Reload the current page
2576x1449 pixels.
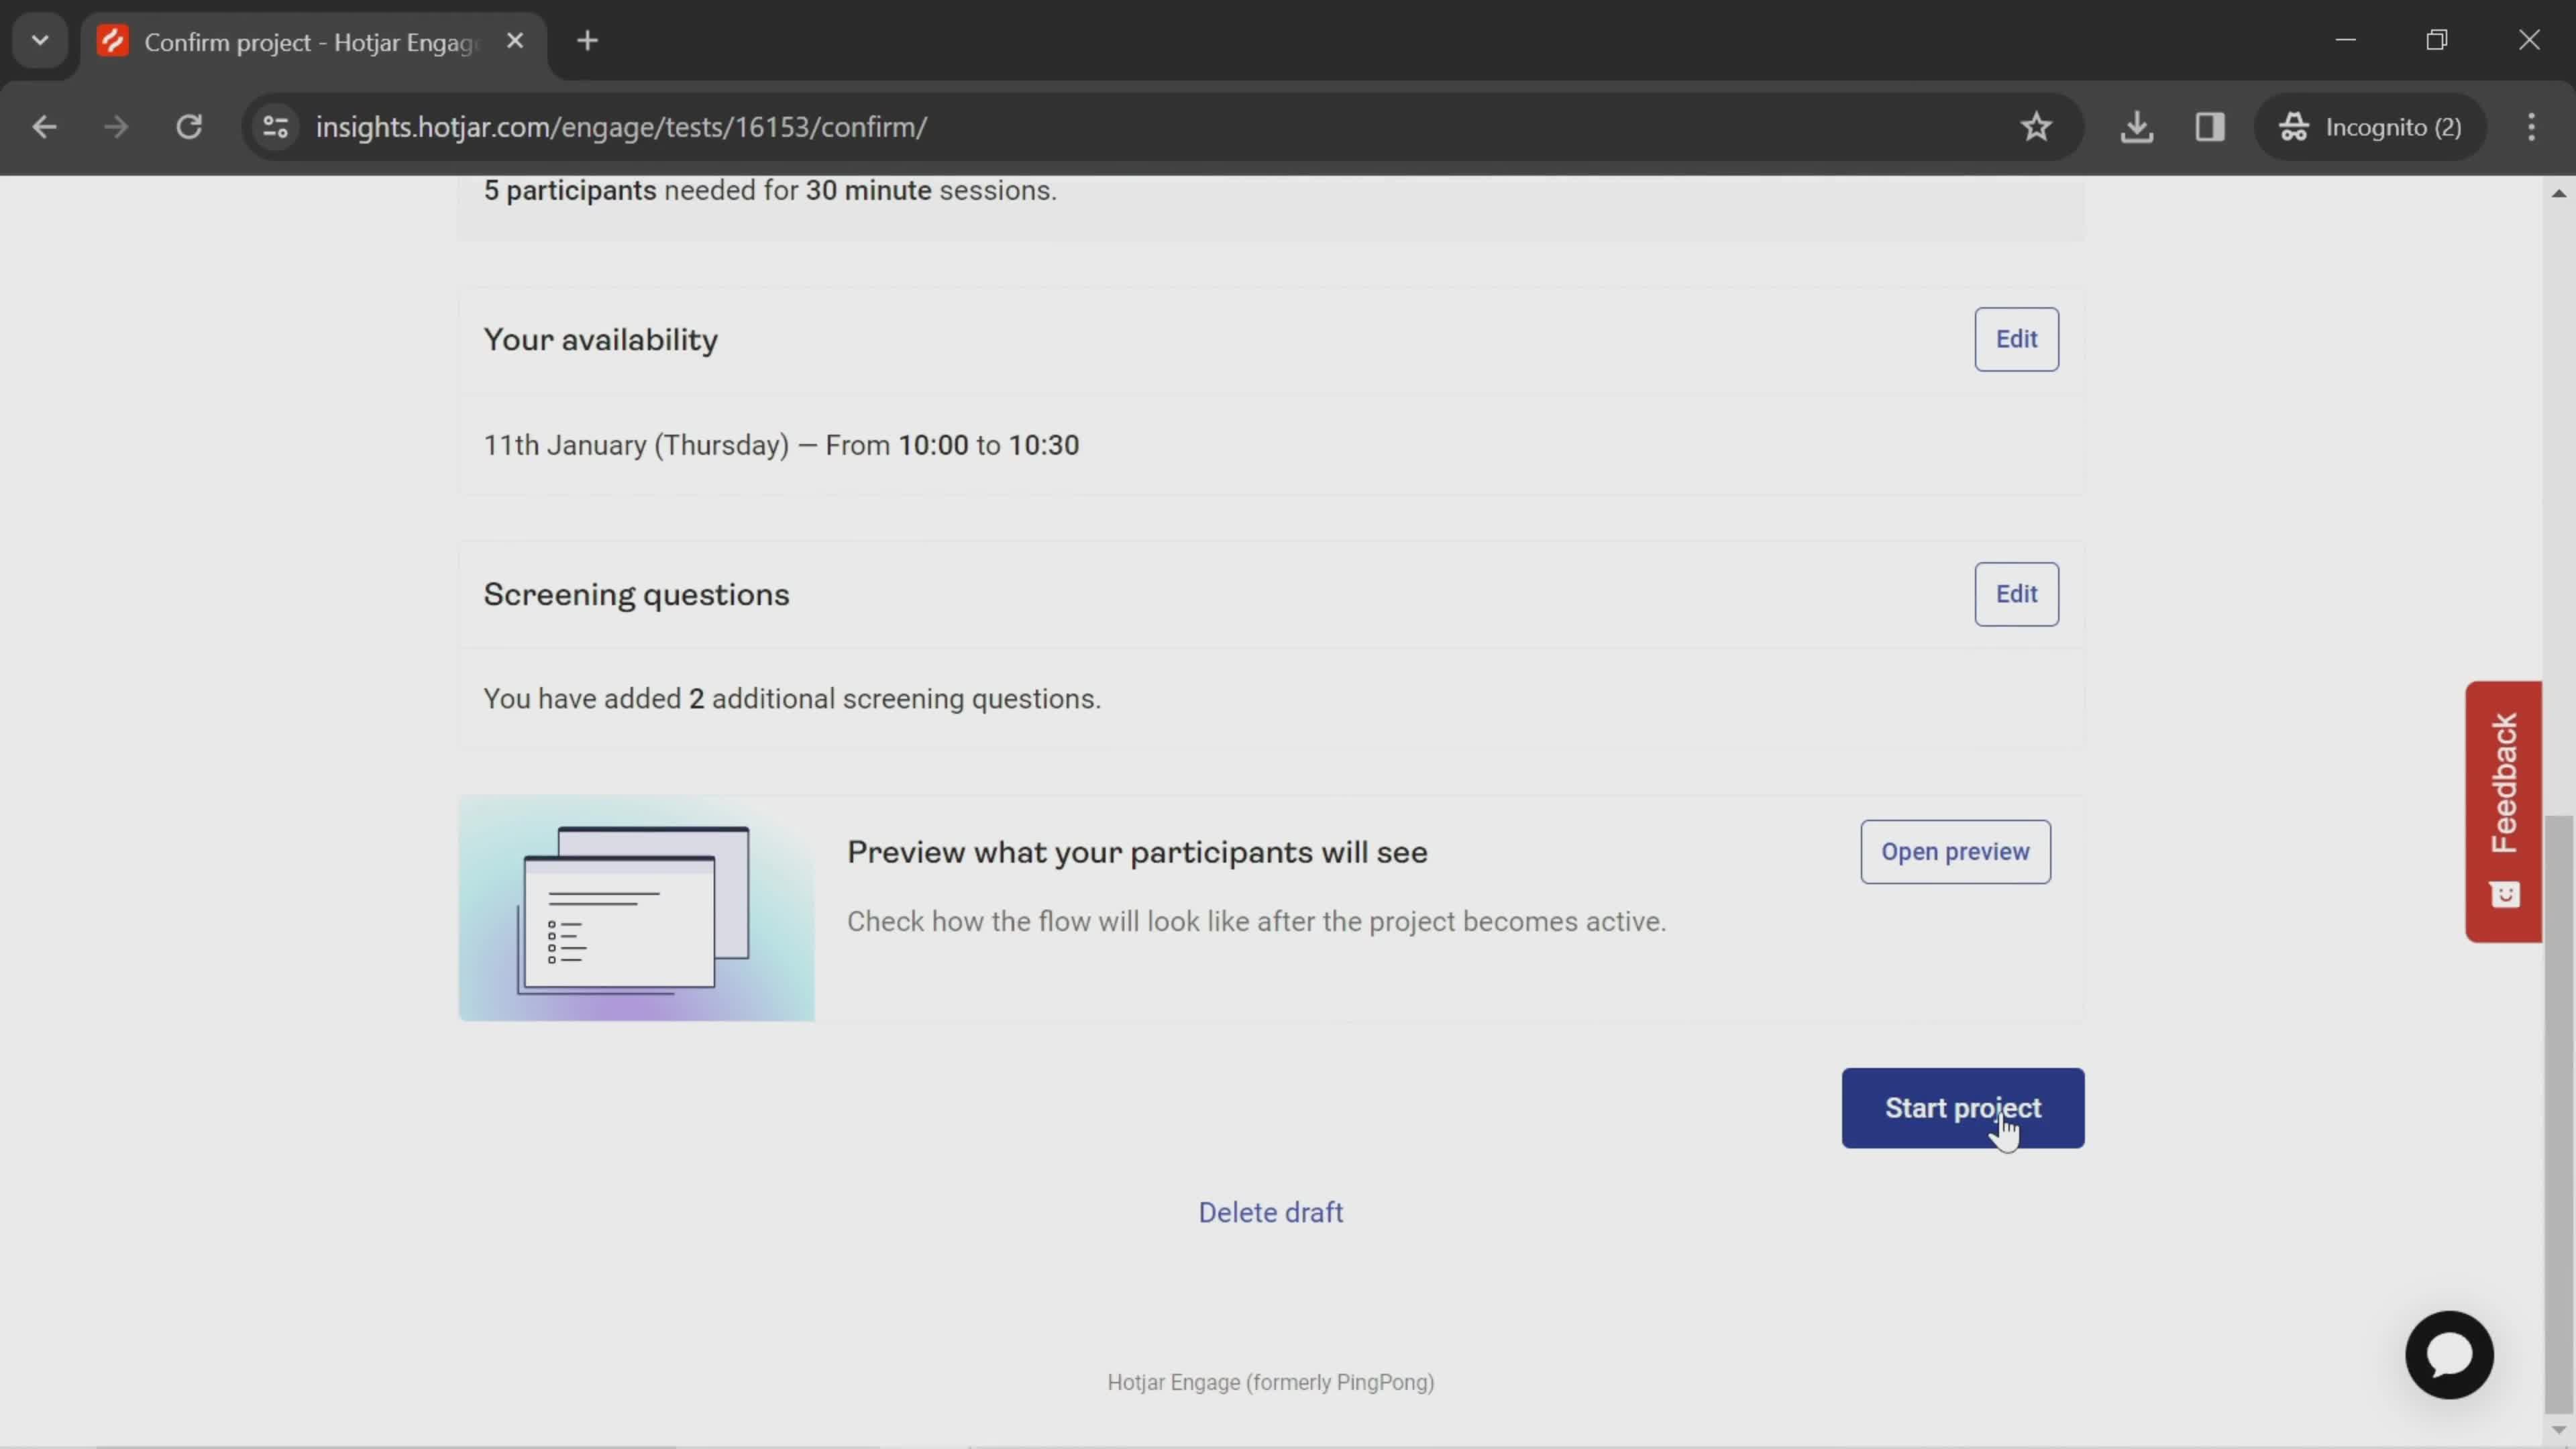(x=189, y=127)
